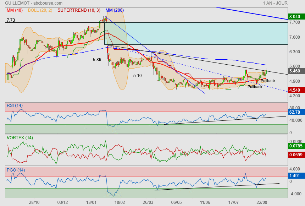Select the grey 5.460 current price tag
305x206 pixels.
tap(295, 71)
